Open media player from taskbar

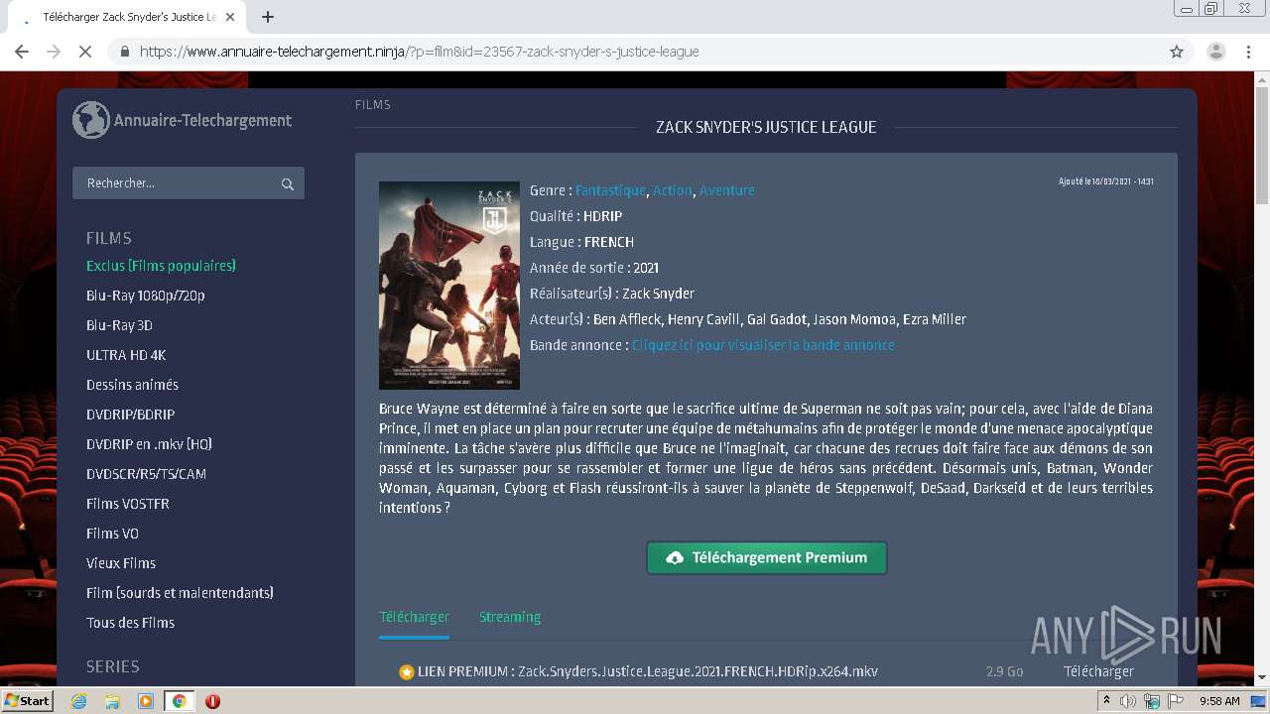pyautogui.click(x=146, y=701)
